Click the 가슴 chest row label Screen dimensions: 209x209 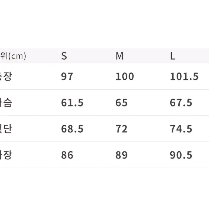(6, 103)
